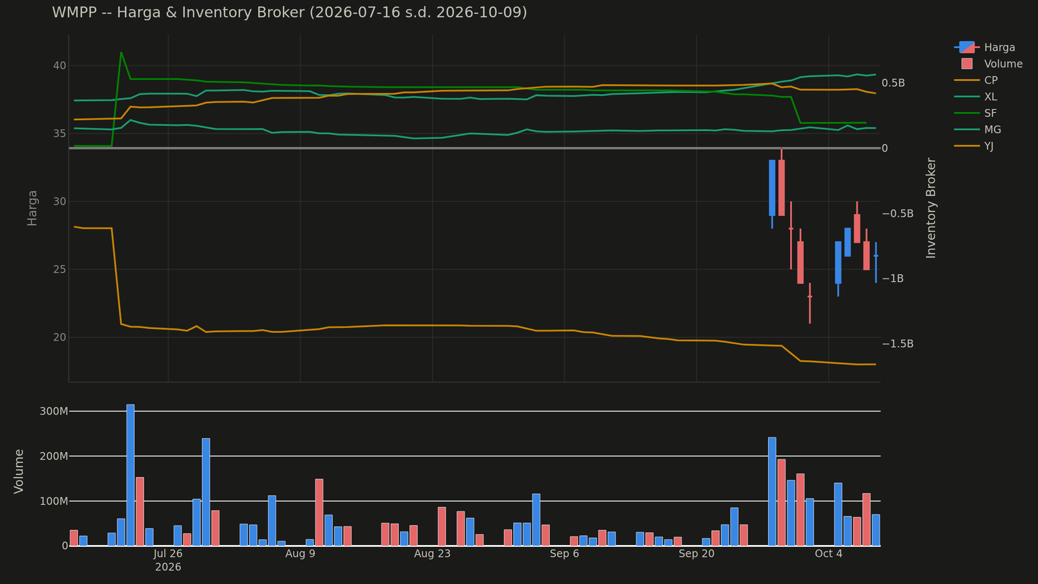Click the 200M volume axis label
1038x584 pixels.
click(x=54, y=456)
